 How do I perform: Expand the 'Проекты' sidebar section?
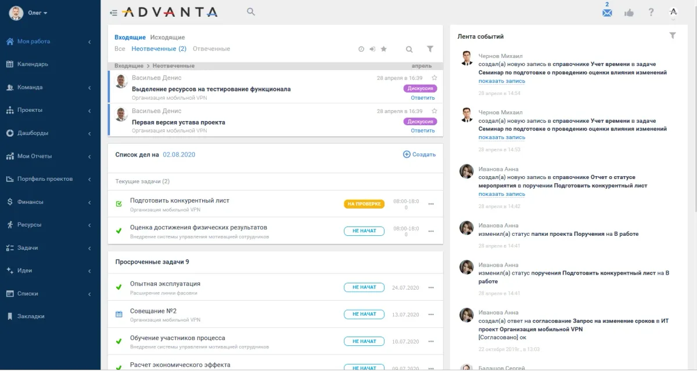click(89, 110)
